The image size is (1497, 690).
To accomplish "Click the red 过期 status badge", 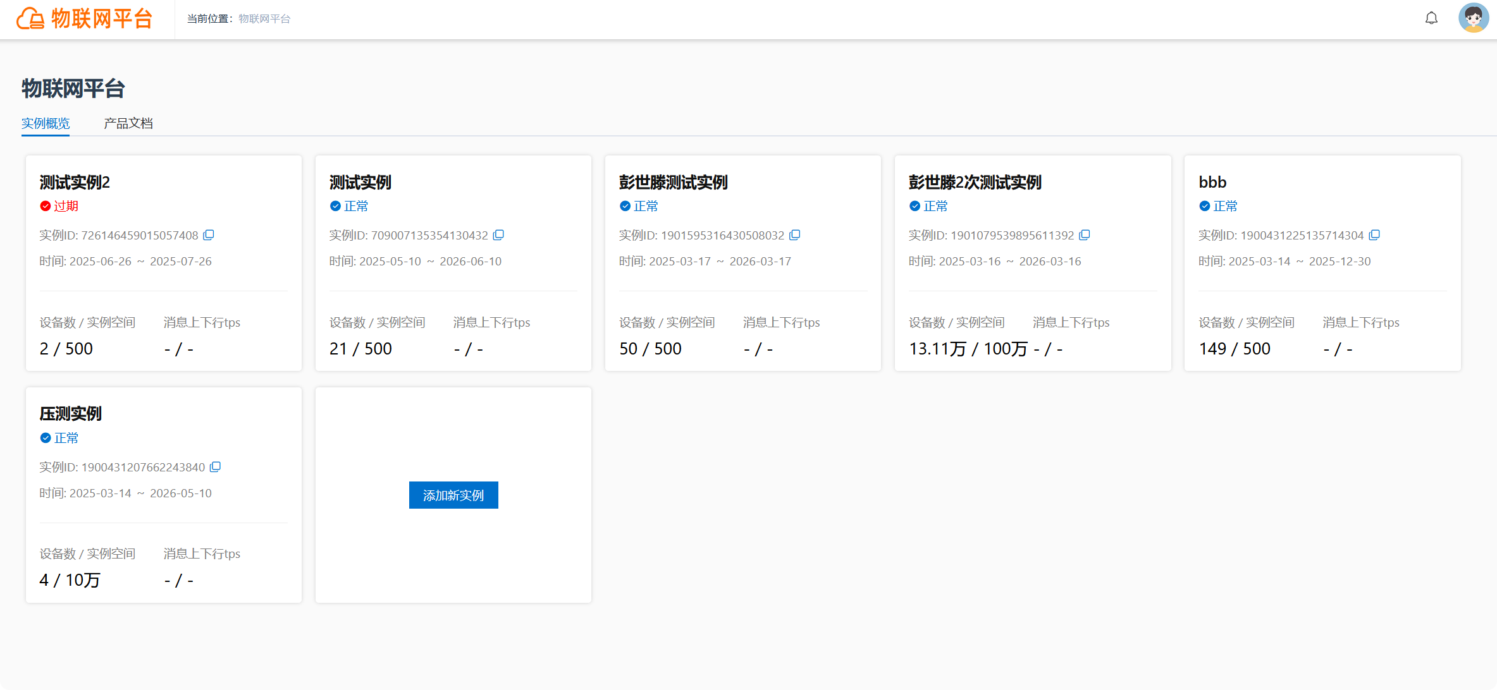I will click(x=59, y=206).
